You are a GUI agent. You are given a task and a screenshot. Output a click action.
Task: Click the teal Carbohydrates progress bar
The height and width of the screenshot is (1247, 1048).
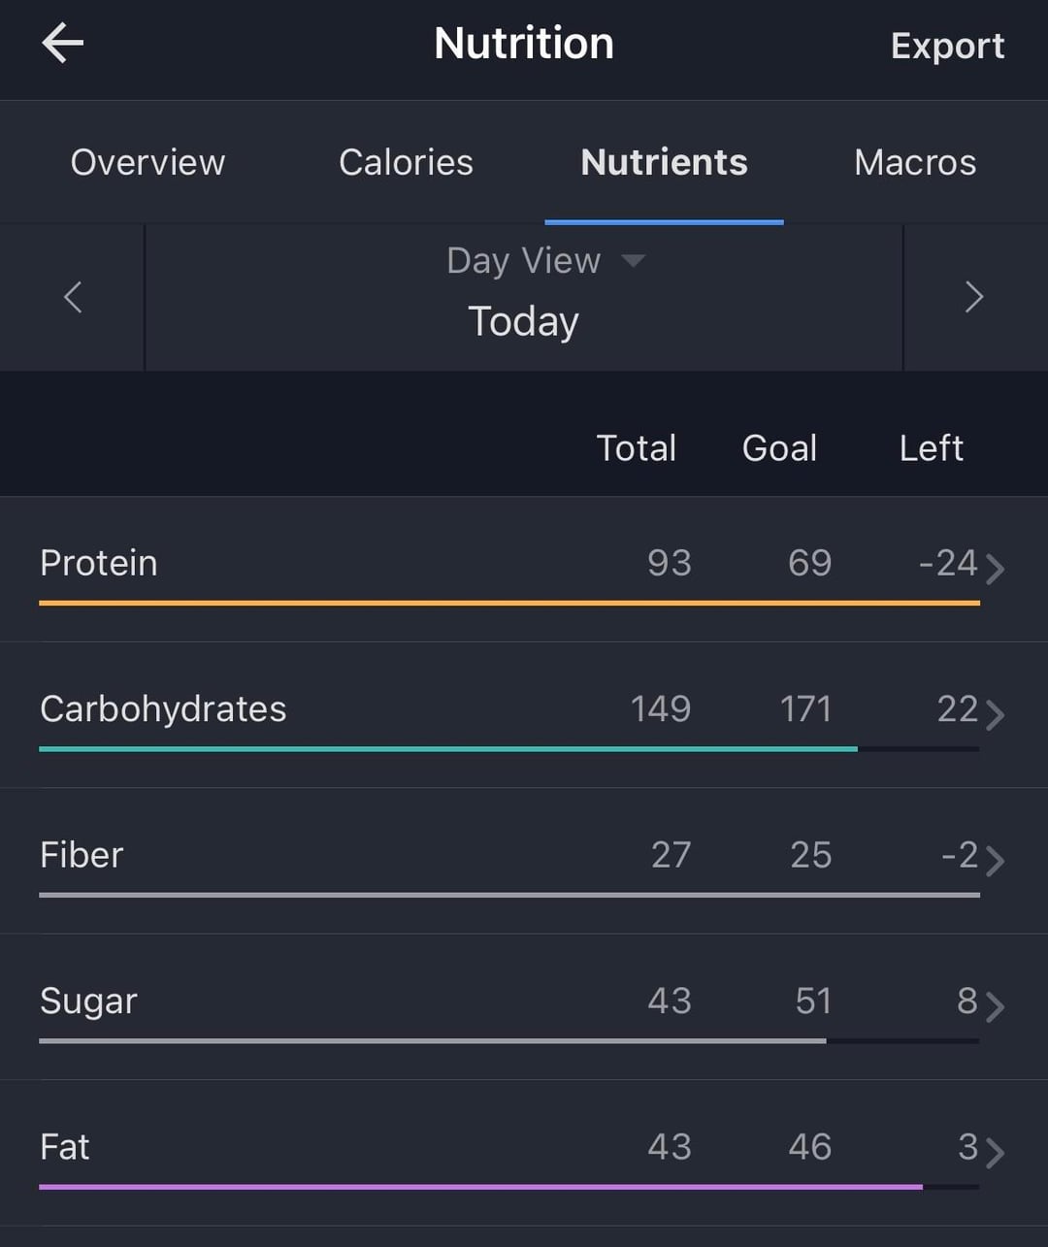click(x=448, y=749)
